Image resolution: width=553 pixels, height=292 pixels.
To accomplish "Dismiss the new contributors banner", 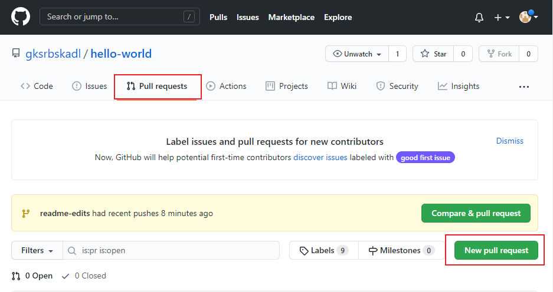I will tap(509, 141).
